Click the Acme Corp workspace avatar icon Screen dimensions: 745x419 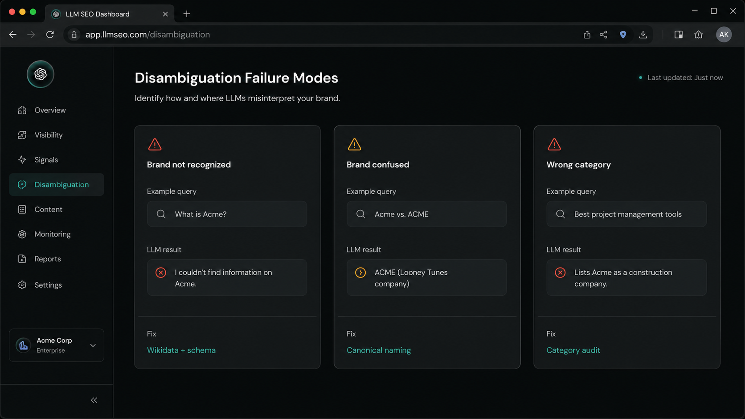click(24, 345)
